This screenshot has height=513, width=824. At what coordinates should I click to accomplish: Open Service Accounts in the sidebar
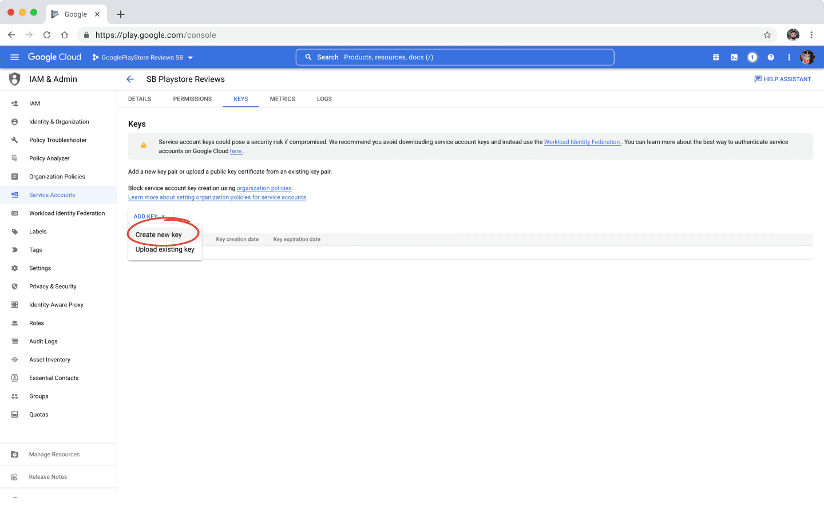(58, 195)
